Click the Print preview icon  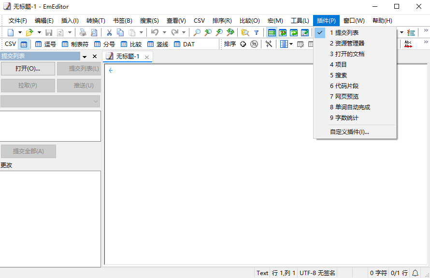94,33
